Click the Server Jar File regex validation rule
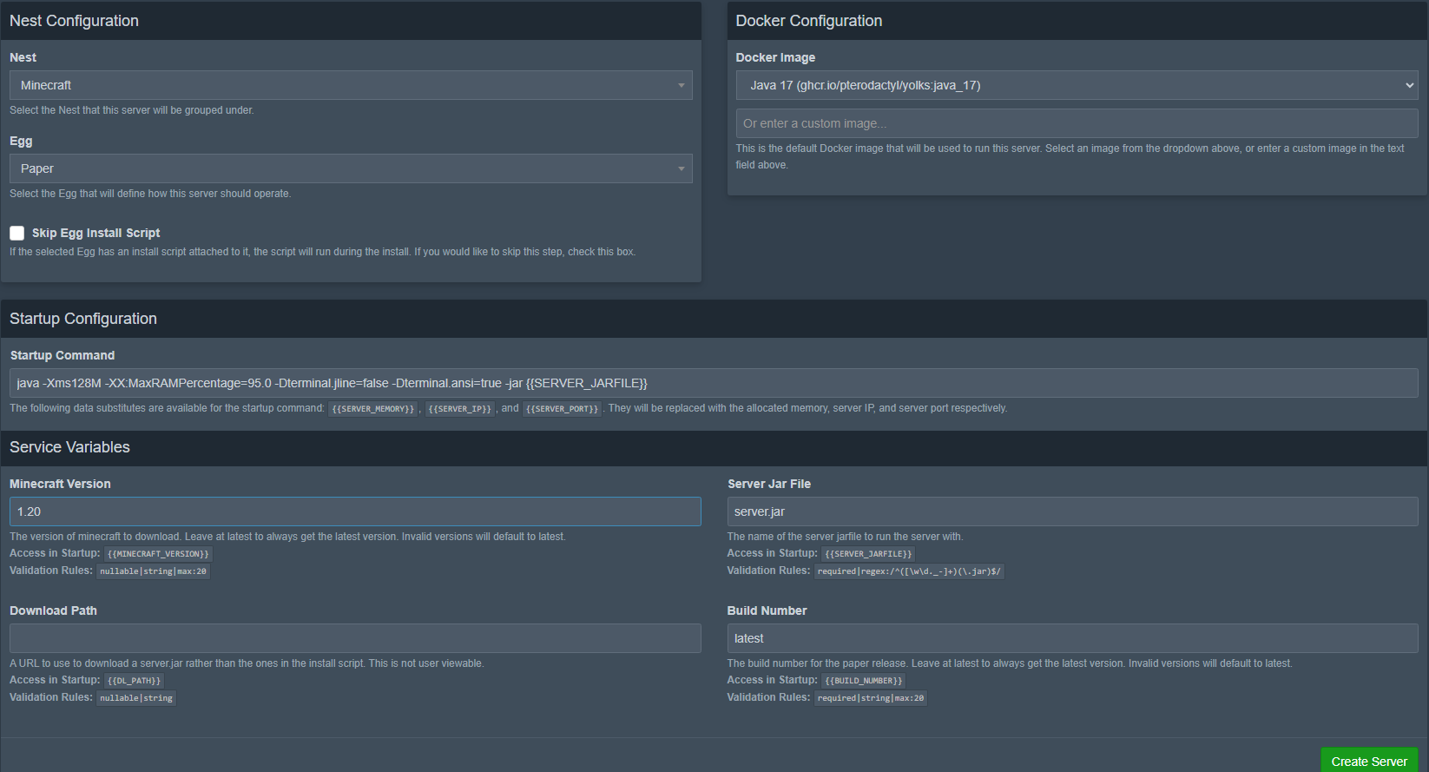1429x772 pixels. click(x=909, y=571)
